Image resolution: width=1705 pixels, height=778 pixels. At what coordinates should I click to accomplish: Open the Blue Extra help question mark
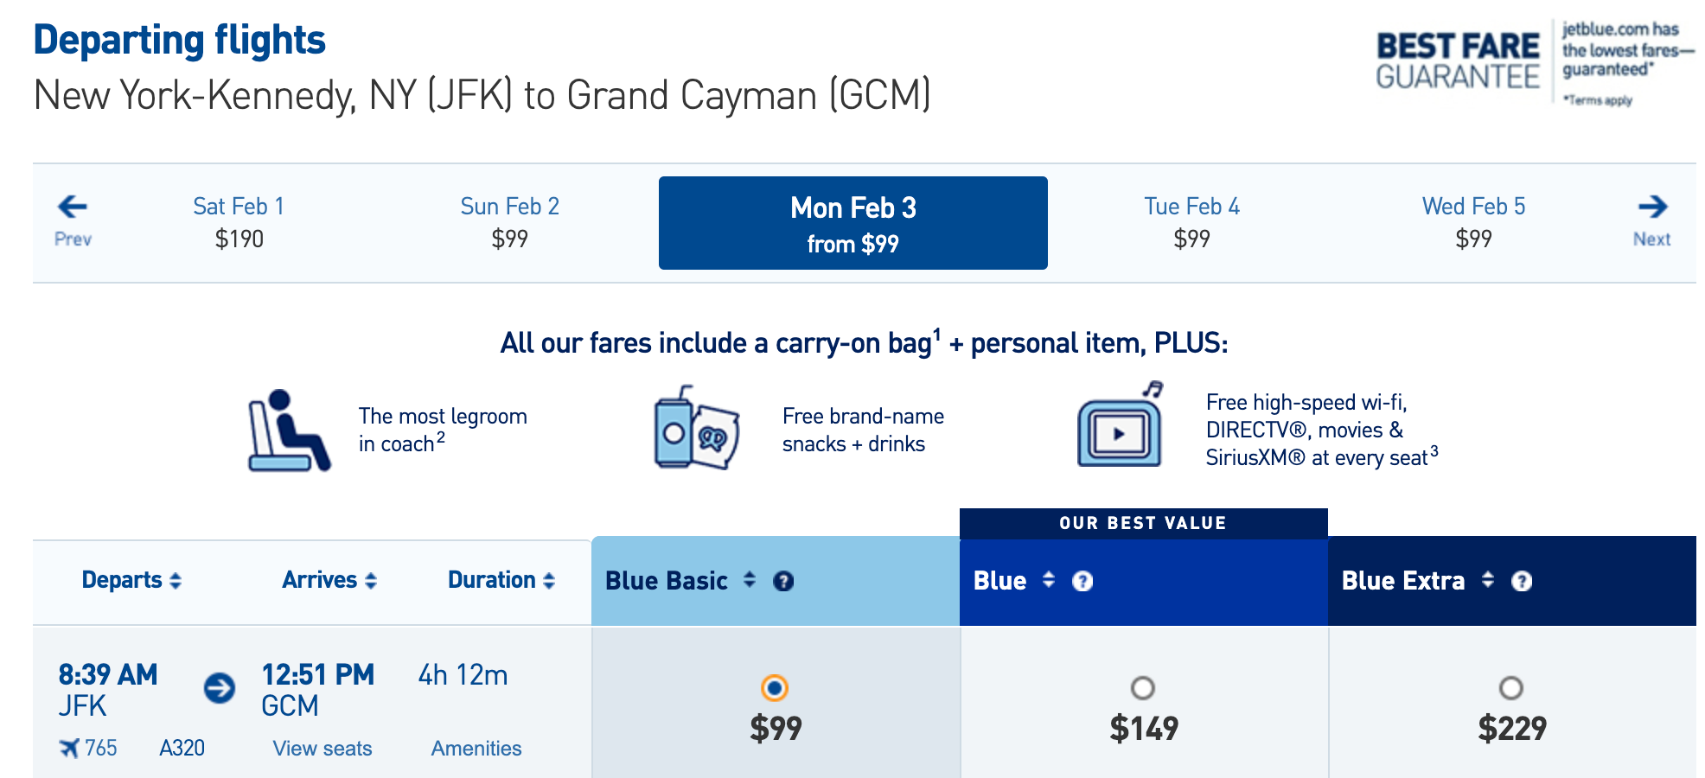coord(1522,581)
